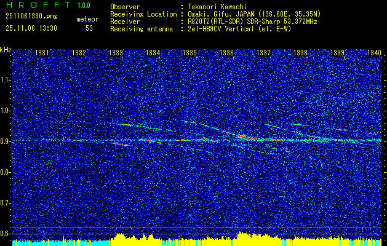387x246 pixels.
Task: Click the 1335 time marker
Action: click(x=190, y=52)
